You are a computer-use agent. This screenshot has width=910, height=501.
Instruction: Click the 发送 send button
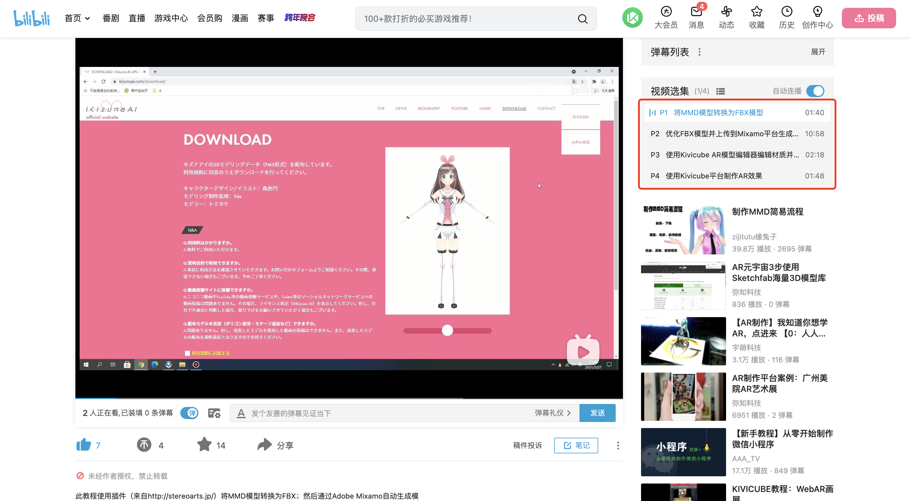click(597, 413)
